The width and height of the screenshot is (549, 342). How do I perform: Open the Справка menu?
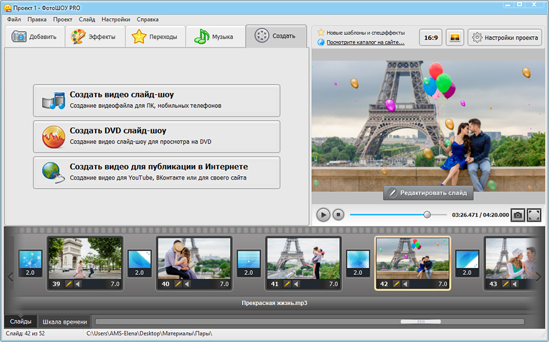coord(147,20)
